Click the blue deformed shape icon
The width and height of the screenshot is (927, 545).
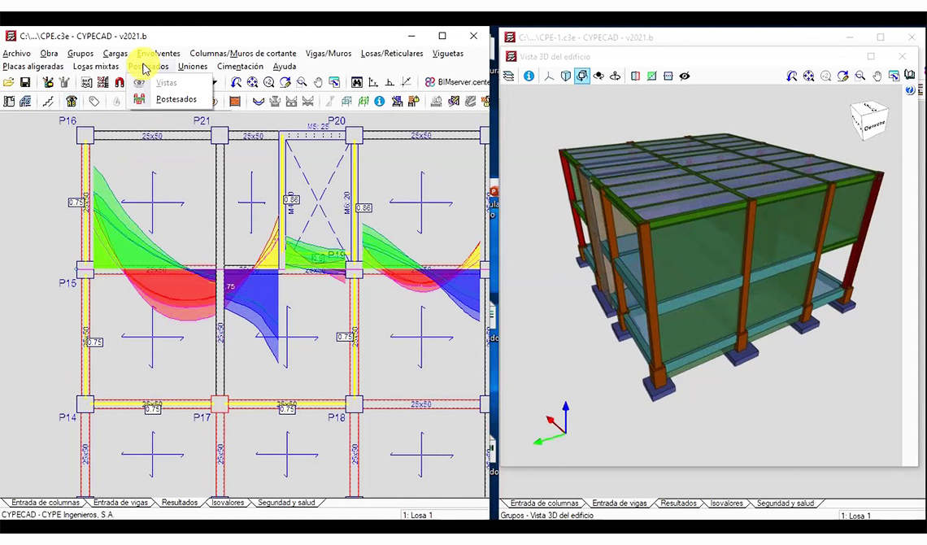259,102
